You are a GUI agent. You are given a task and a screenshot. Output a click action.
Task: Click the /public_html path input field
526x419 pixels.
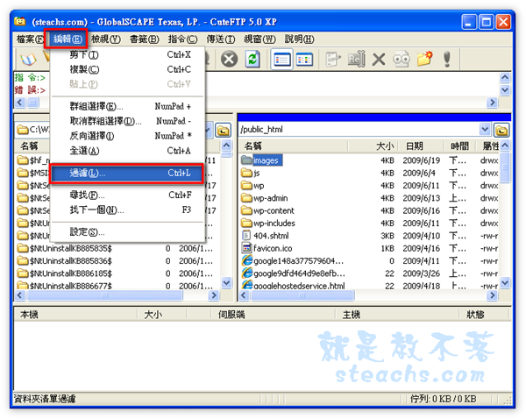click(x=359, y=130)
